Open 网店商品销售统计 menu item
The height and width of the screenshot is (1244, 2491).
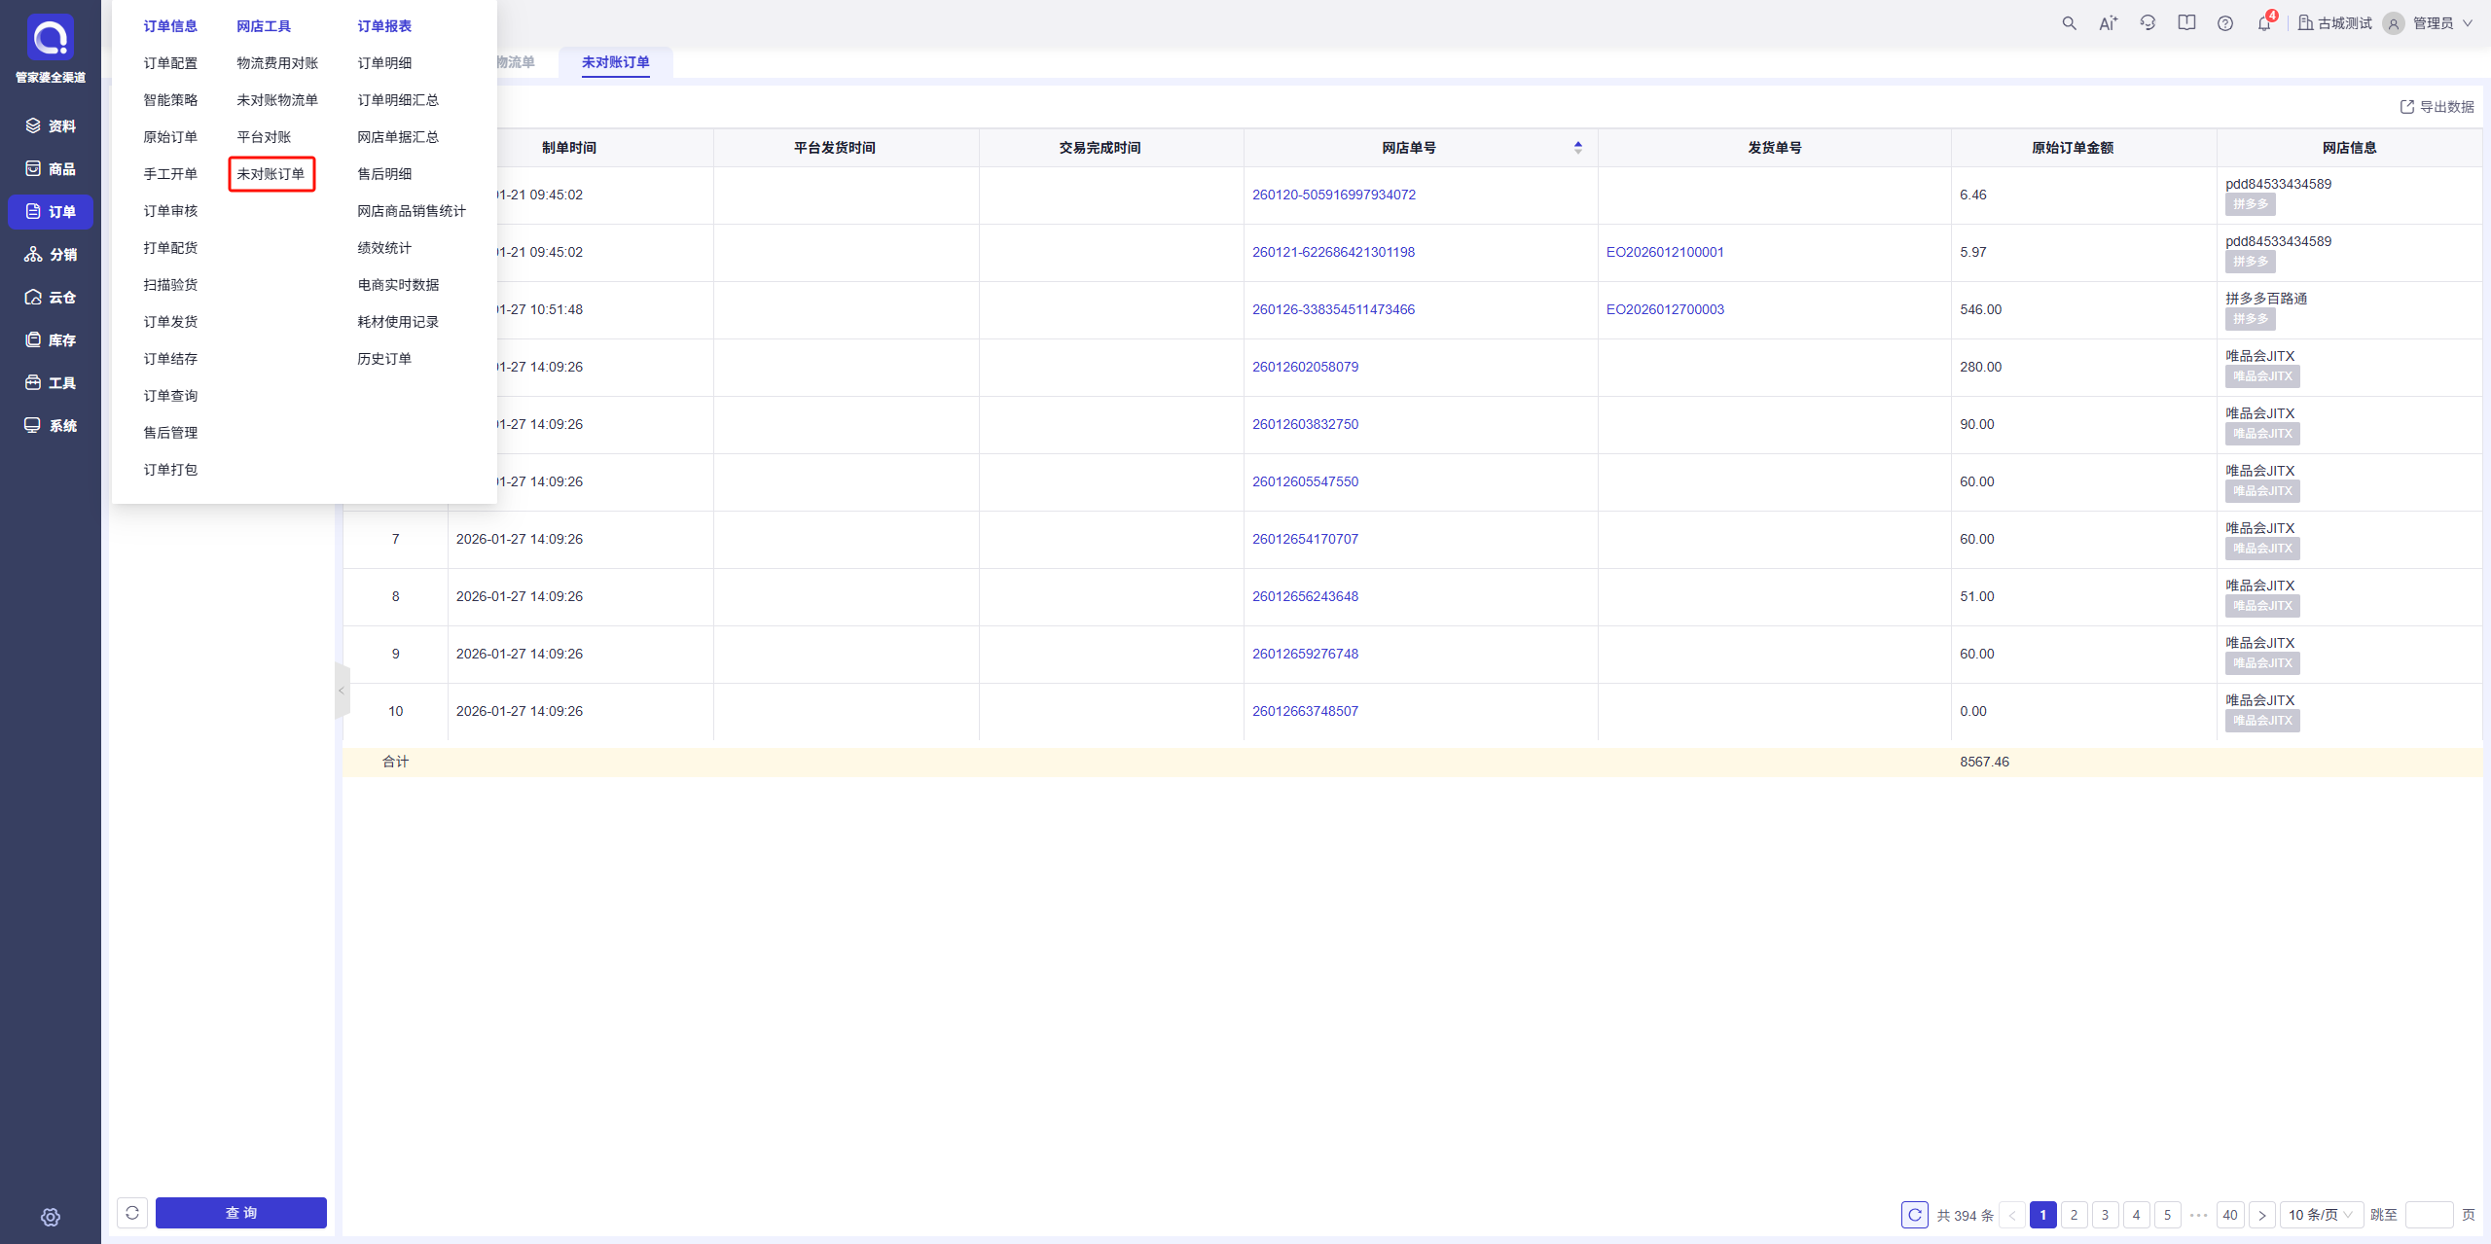coord(412,211)
